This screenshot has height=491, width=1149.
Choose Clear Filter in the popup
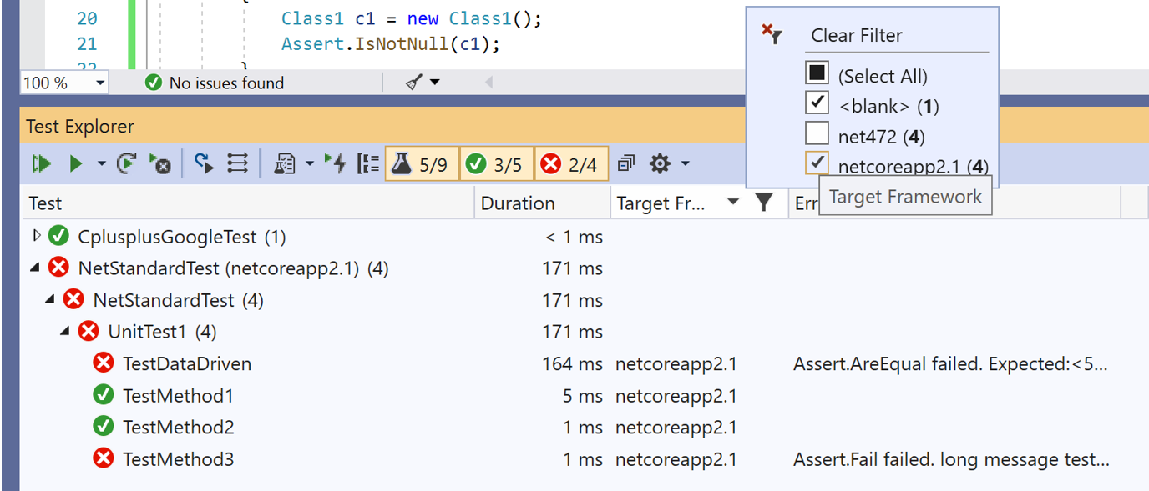click(x=857, y=35)
